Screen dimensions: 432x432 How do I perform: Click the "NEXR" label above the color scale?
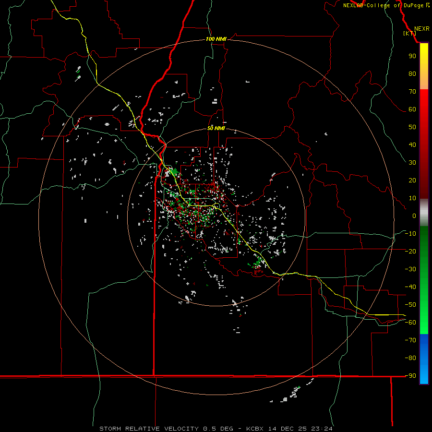point(421,29)
